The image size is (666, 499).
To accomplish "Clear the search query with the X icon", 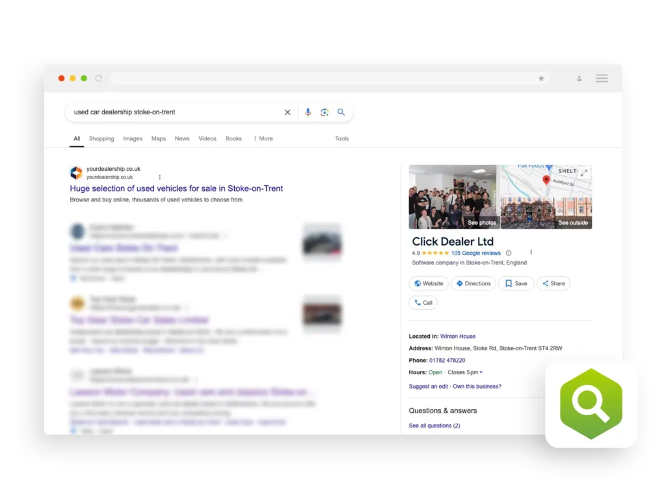I will click(x=287, y=112).
